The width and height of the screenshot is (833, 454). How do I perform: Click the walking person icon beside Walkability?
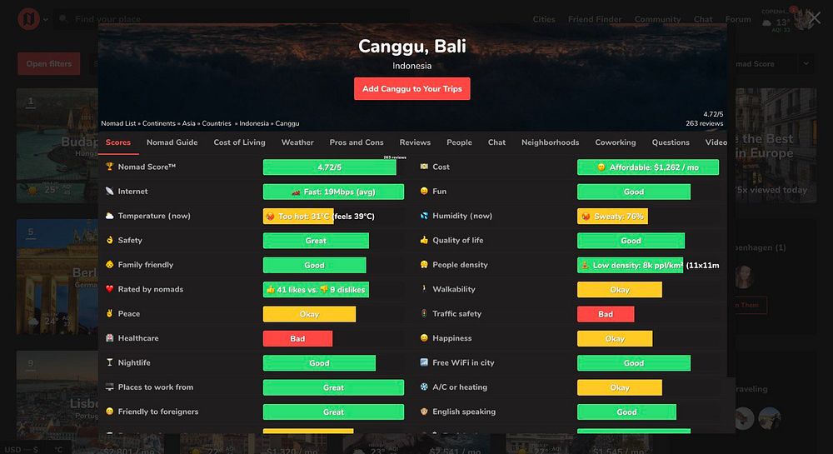point(424,289)
